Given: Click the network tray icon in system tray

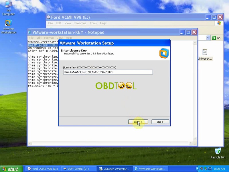Looking at the screenshot, I should point(210,169).
